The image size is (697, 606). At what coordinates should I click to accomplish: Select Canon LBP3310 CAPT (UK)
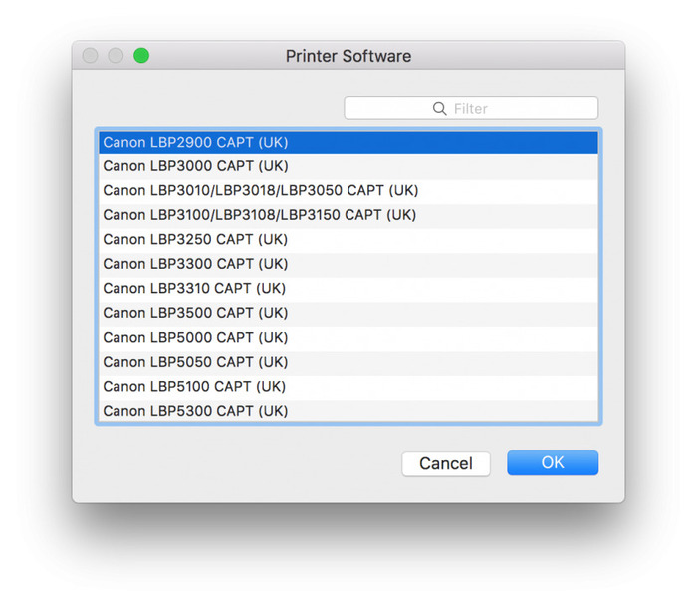348,289
